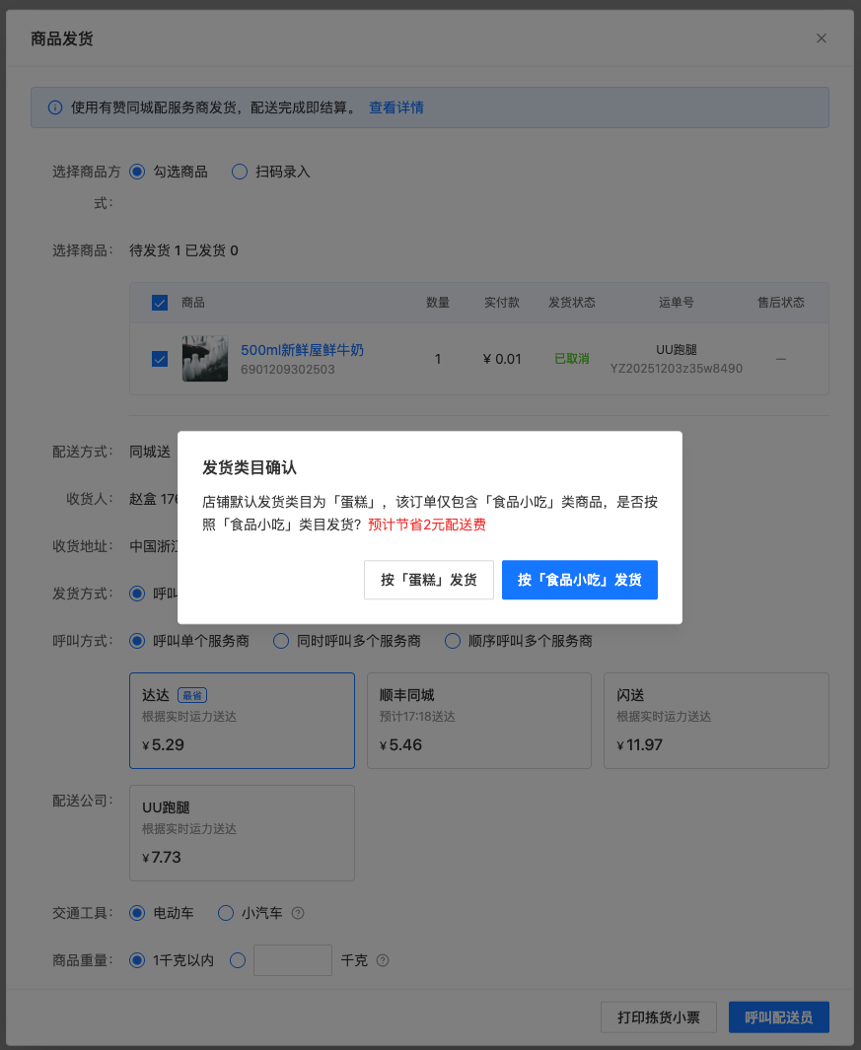861x1050 pixels.
Task: Select the 扫码录入 radio option
Action: click(x=240, y=173)
